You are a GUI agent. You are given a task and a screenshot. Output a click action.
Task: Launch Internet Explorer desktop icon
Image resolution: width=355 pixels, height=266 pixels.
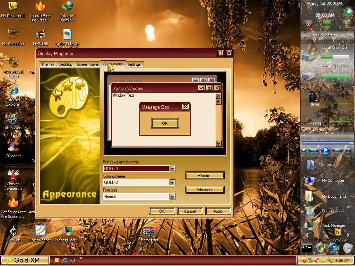click(14, 96)
